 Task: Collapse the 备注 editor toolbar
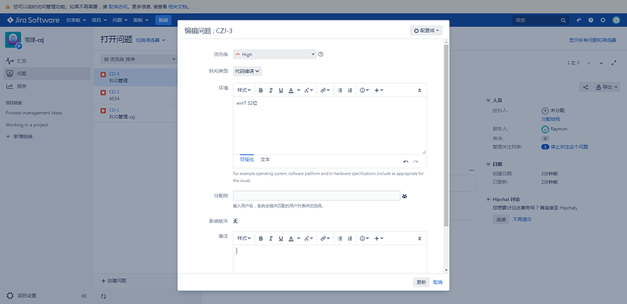tap(419, 238)
